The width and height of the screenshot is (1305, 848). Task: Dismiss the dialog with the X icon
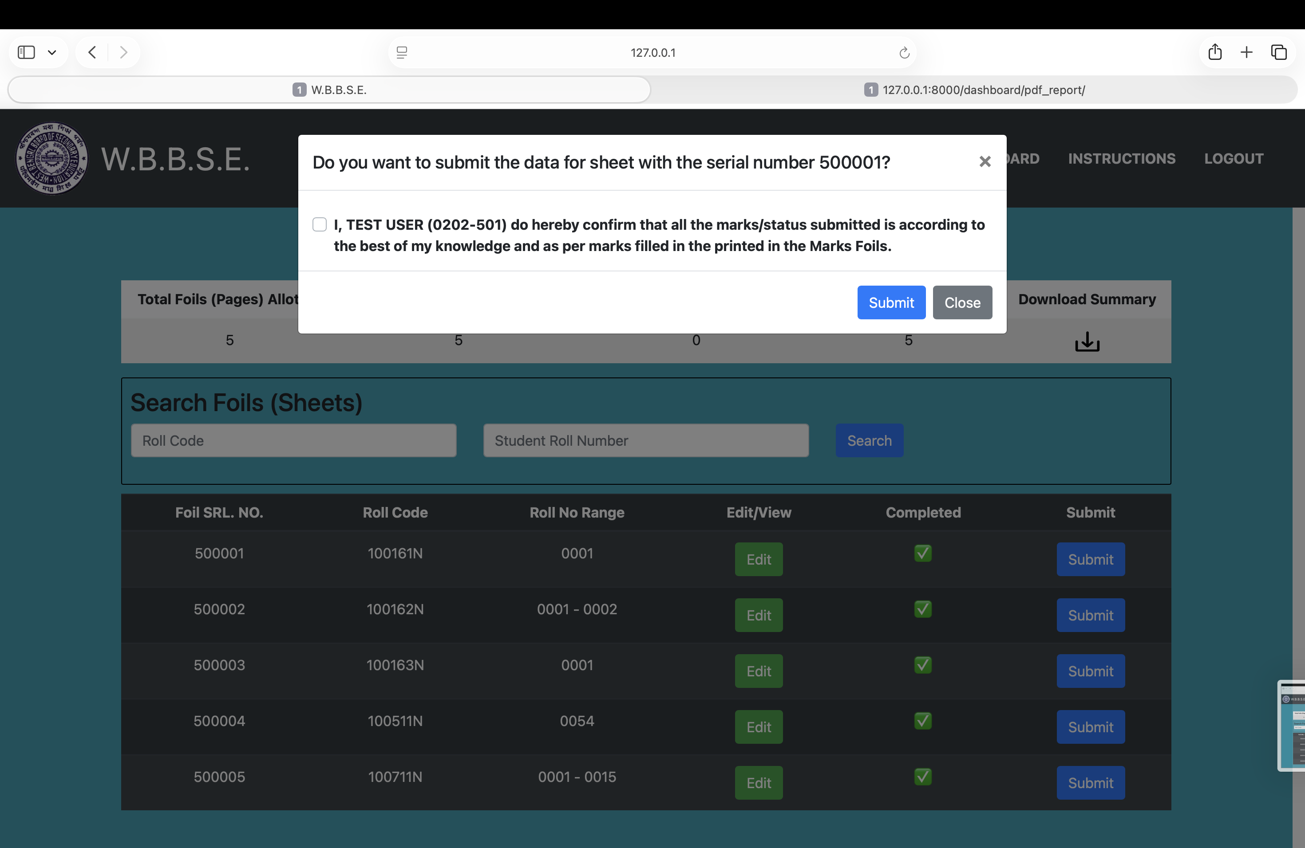tap(985, 161)
